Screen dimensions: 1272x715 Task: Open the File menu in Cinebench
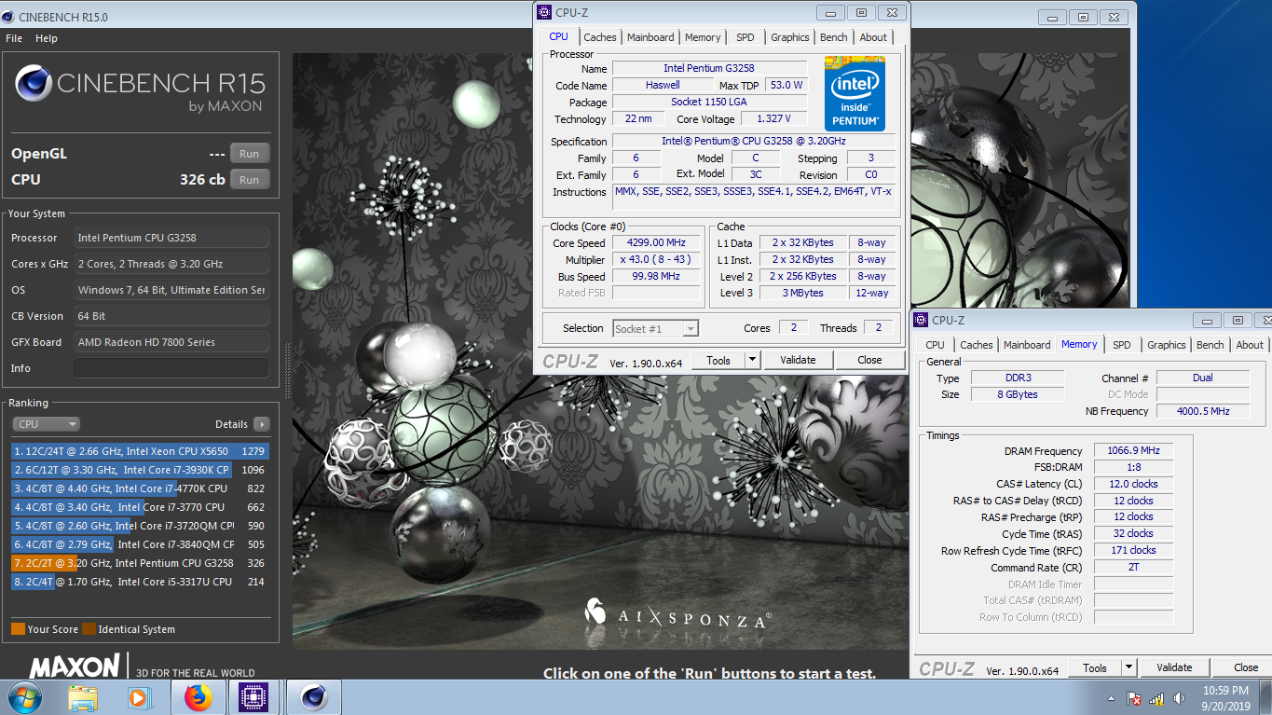point(14,38)
